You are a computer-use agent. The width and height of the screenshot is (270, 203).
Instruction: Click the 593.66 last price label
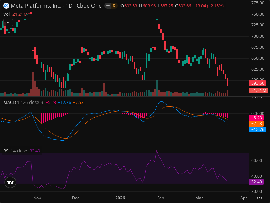pos(258,83)
